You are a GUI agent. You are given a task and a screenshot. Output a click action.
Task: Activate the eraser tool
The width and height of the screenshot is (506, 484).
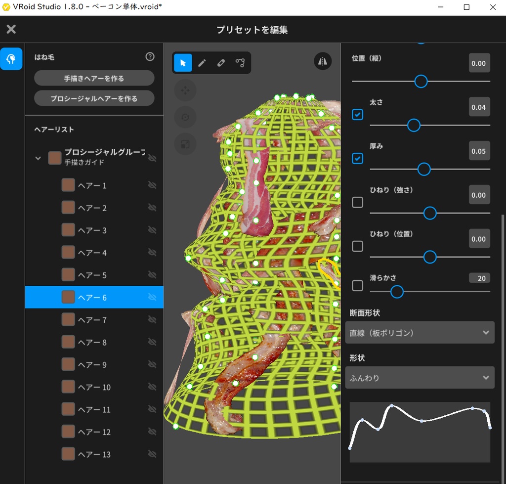(221, 63)
